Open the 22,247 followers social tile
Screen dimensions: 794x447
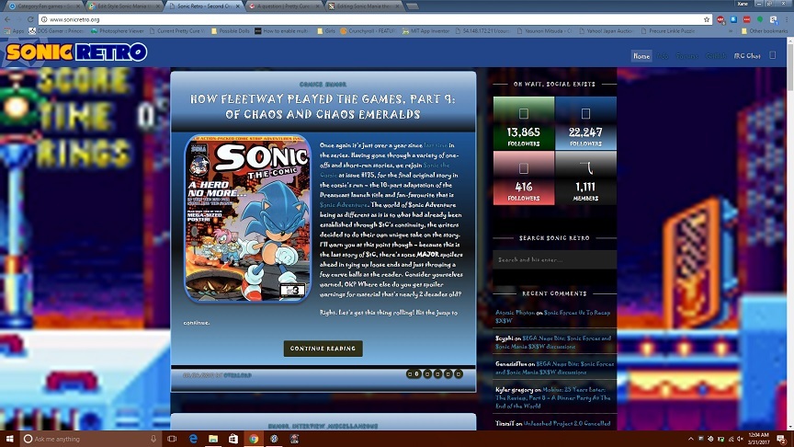click(585, 123)
